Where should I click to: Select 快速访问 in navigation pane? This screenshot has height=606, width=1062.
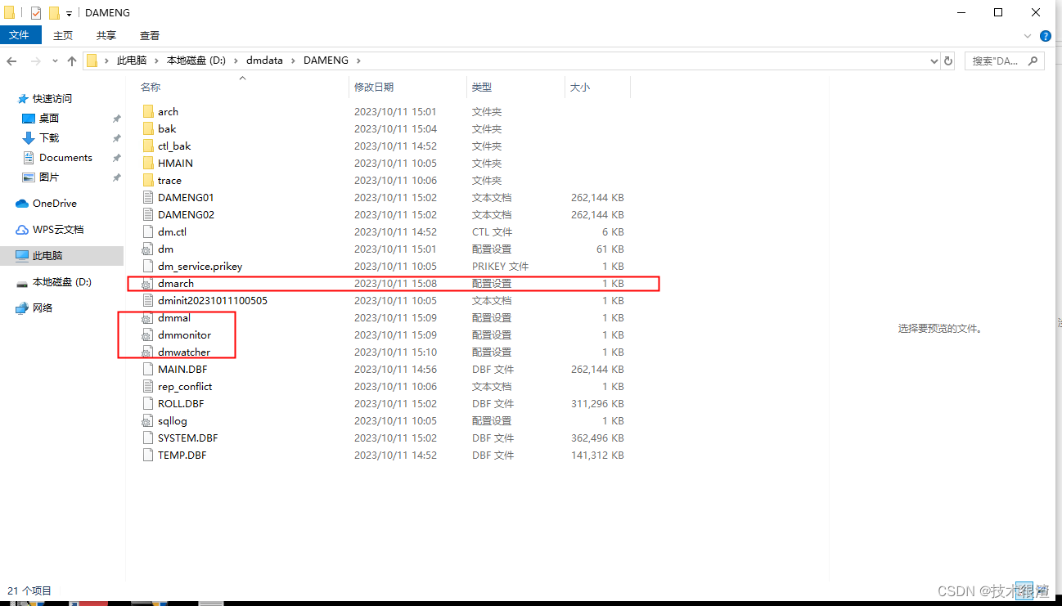52,98
